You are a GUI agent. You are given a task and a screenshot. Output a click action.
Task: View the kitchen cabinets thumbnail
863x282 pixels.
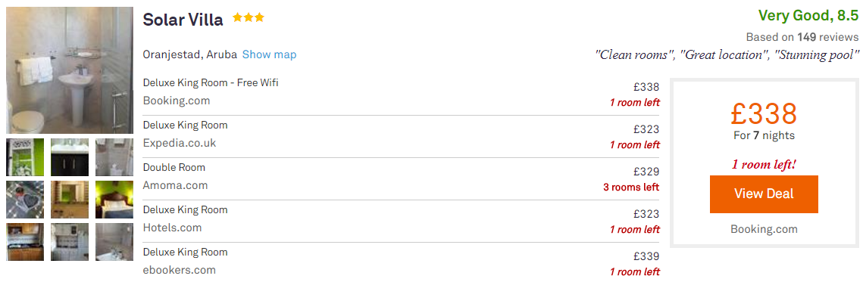(x=25, y=242)
